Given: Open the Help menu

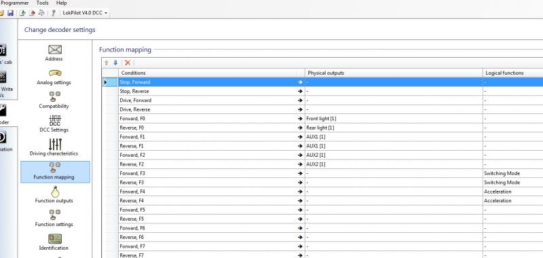Looking at the screenshot, I should pos(61,3).
